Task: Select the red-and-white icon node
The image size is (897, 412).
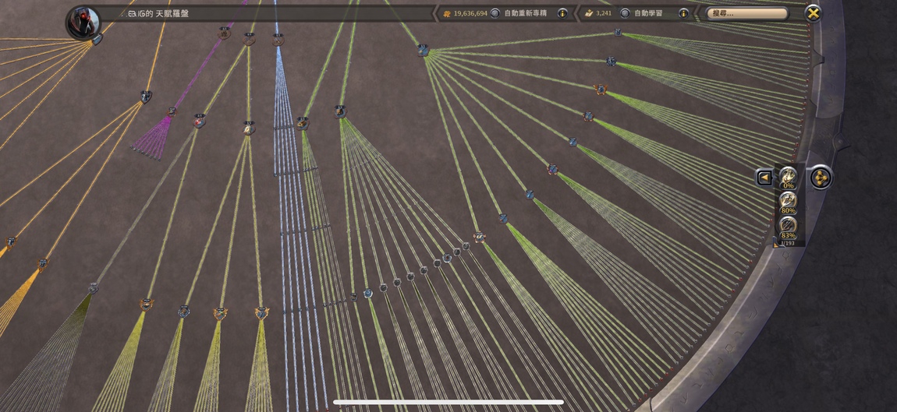Action: point(199,121)
